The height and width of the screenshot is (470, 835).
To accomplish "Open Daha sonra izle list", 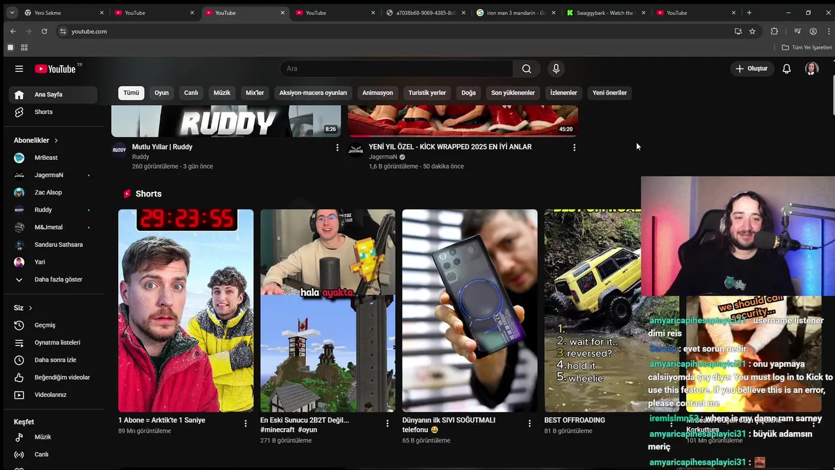I will tap(53, 360).
